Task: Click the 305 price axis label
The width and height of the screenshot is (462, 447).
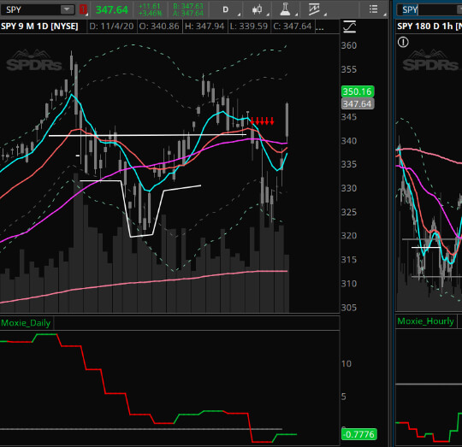Action: click(349, 308)
